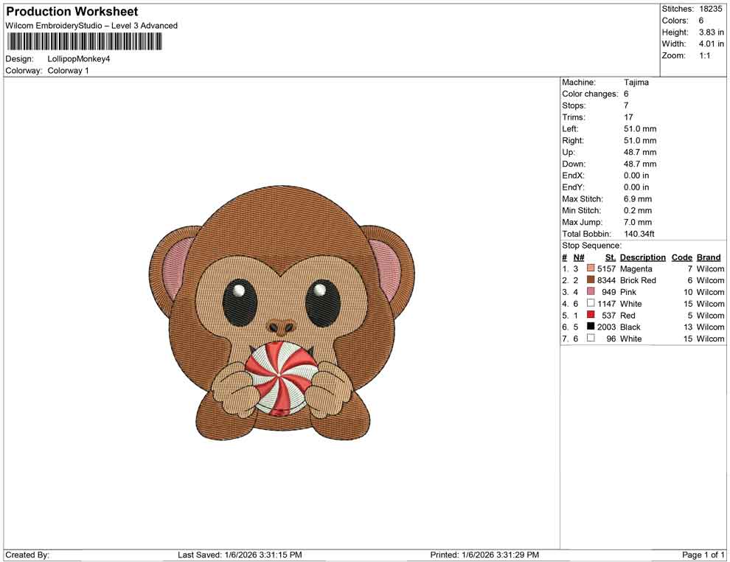
Task: Select the Pink swatch in the stop sequence
Action: point(589,292)
